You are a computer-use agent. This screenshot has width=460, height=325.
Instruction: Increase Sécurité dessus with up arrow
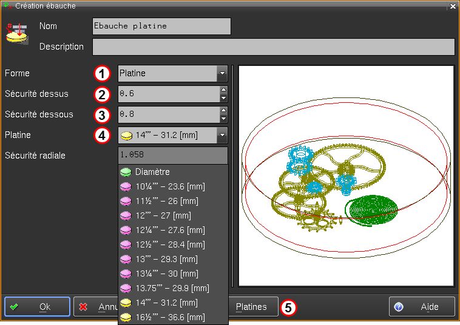(223, 90)
